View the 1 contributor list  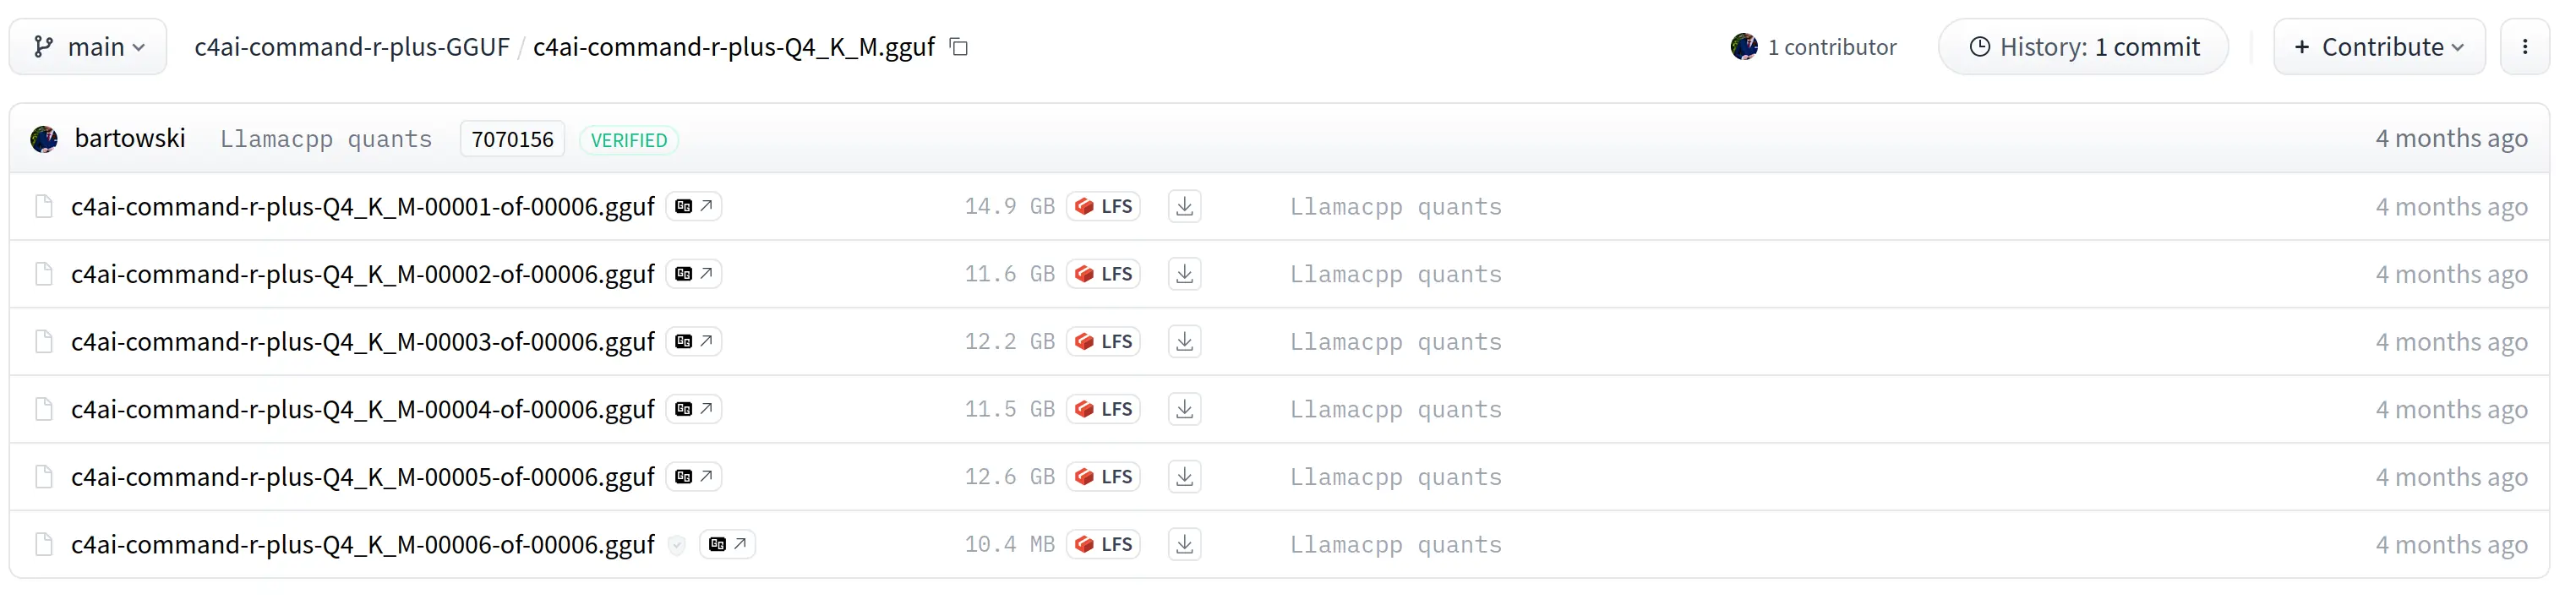(1813, 47)
